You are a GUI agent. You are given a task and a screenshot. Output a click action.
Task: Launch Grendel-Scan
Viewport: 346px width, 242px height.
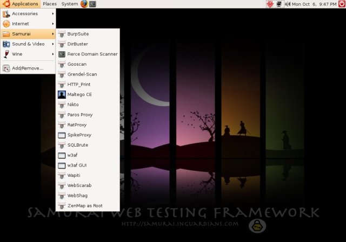click(88, 74)
